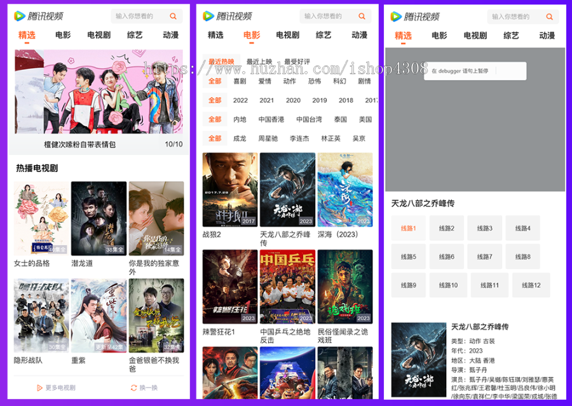Filter movies by region 内地

coord(240,119)
